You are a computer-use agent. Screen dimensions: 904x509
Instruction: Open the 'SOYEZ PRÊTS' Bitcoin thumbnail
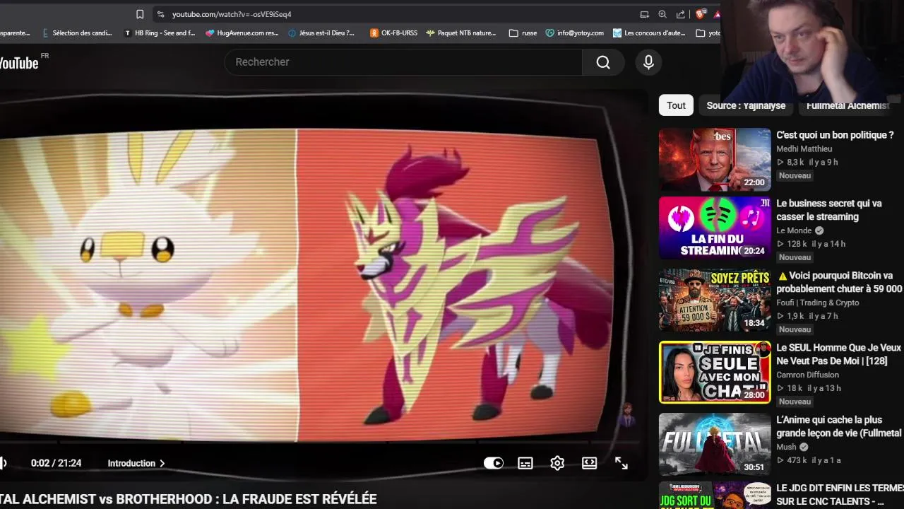tap(715, 300)
